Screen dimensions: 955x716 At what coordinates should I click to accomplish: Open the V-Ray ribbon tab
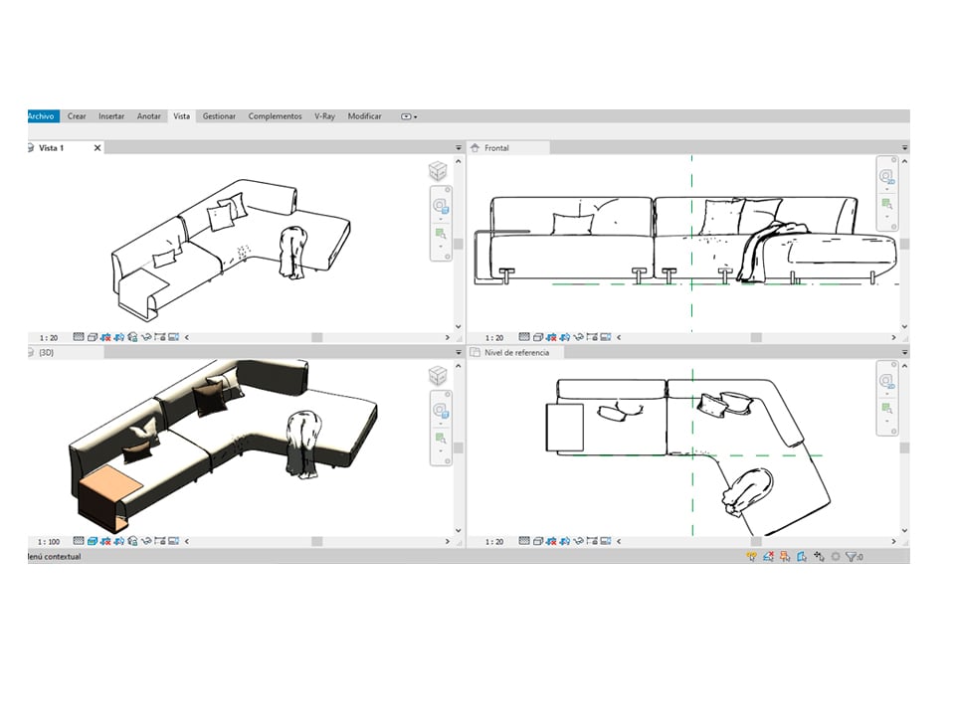324,116
